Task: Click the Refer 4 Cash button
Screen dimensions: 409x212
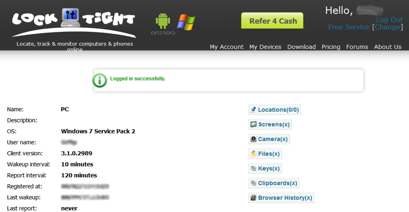Action: point(272,20)
